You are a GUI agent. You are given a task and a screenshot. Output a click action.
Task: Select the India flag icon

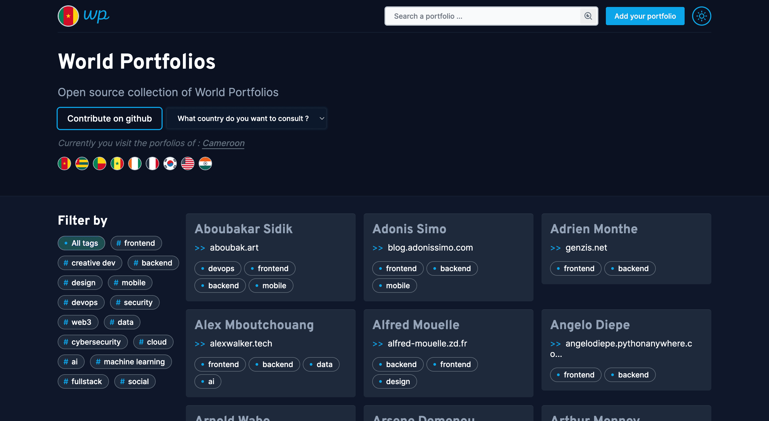205,164
